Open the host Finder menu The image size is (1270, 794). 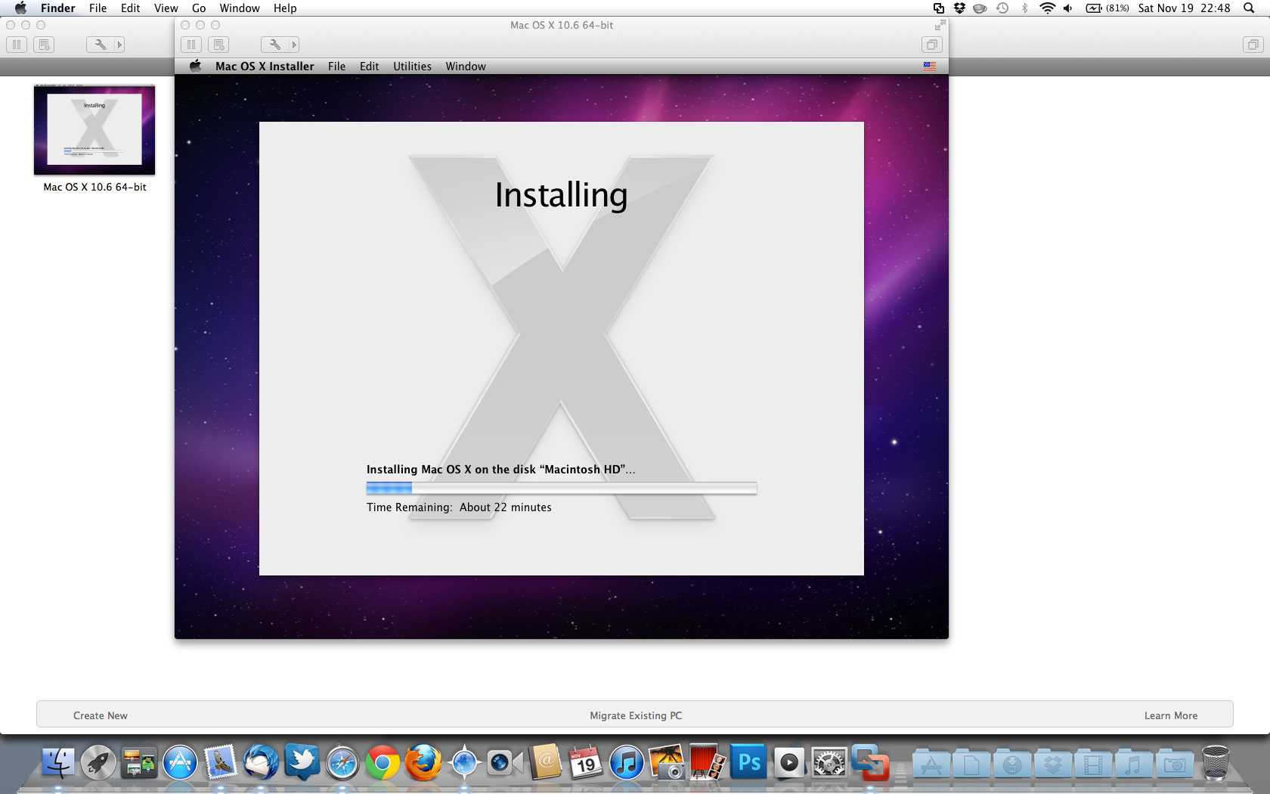57,8
